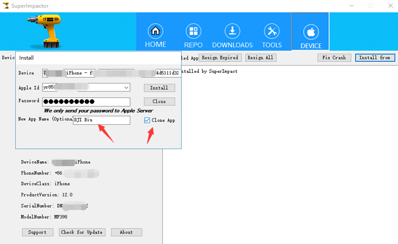
Task: Click 'We only send your password' notice
Action: pos(98,111)
